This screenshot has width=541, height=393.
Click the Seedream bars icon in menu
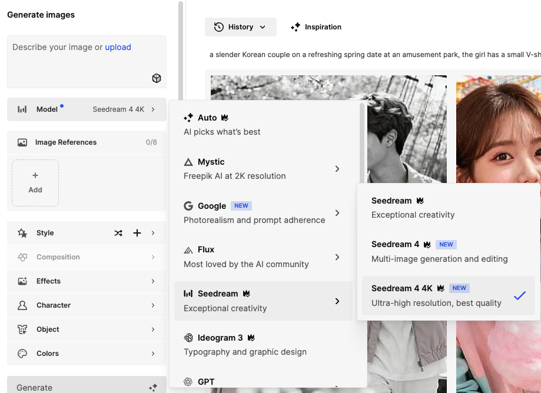coord(188,294)
